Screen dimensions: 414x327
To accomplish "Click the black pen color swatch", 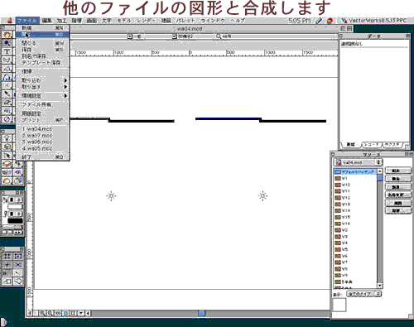I will [x=15, y=221].
